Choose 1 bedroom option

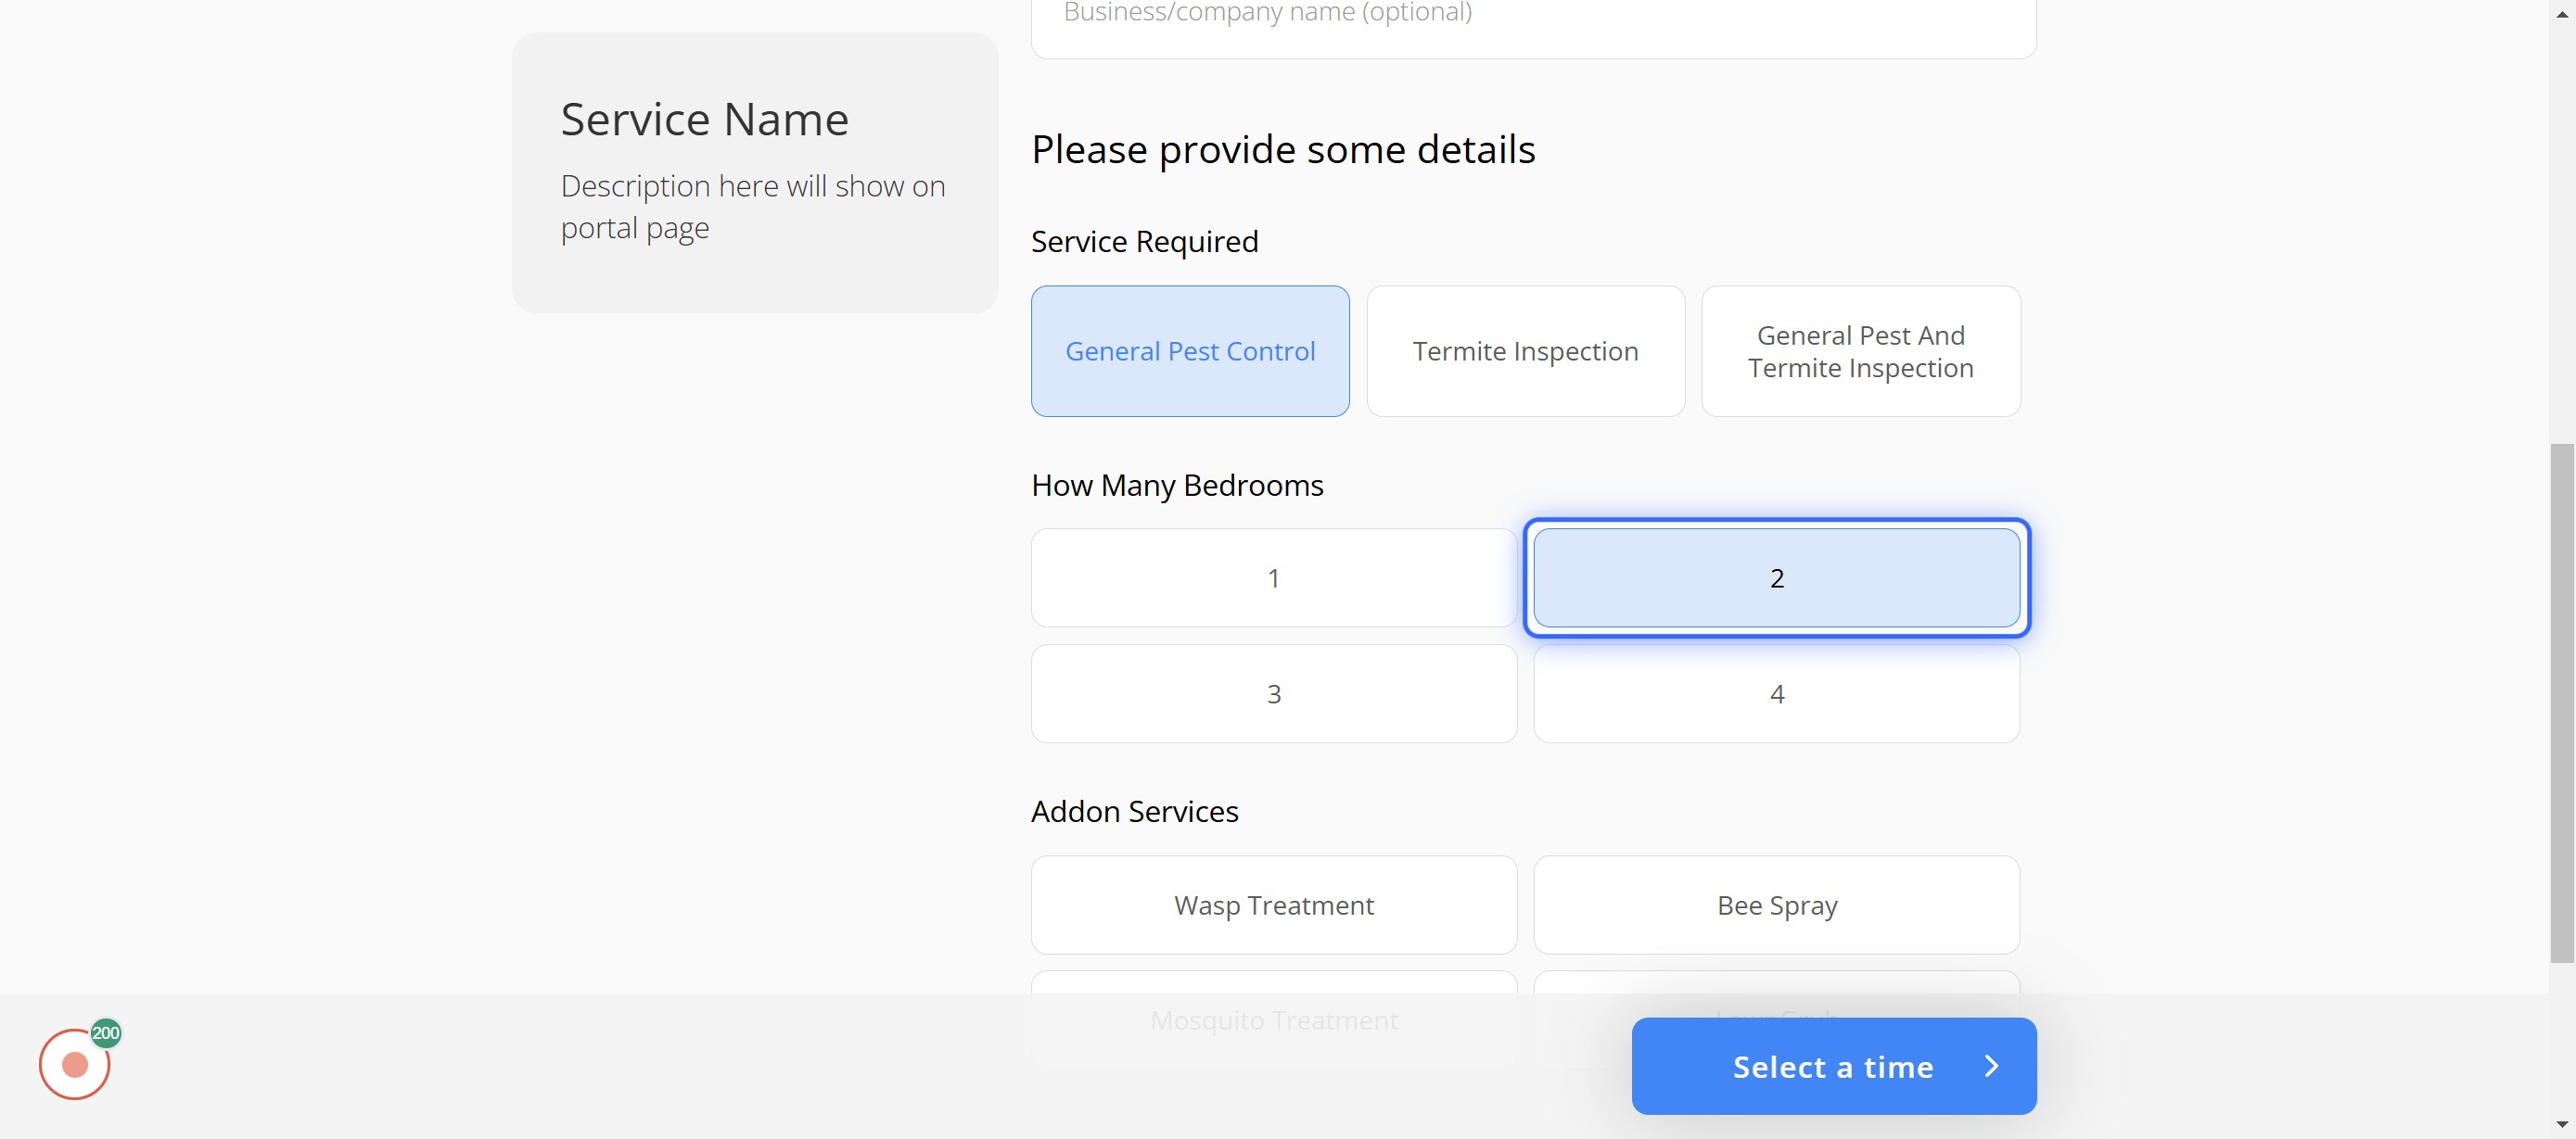click(1273, 577)
